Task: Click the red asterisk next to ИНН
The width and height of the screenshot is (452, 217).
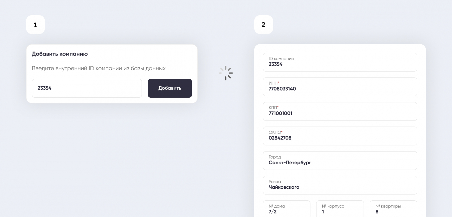Action: pos(279,82)
